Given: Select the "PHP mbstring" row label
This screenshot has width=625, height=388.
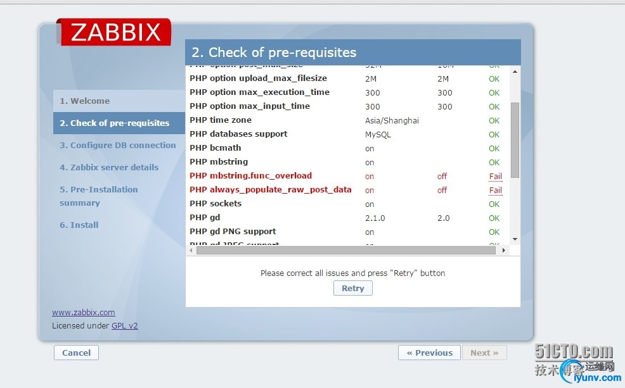Looking at the screenshot, I should 219,161.
